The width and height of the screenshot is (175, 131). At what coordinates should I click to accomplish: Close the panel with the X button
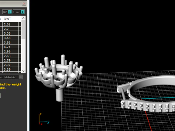pos(24,4)
